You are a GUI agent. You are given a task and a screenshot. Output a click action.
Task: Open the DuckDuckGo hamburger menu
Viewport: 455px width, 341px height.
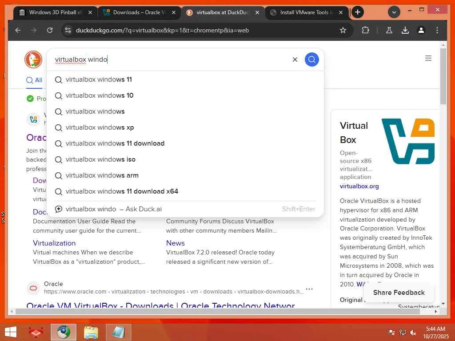pyautogui.click(x=428, y=58)
